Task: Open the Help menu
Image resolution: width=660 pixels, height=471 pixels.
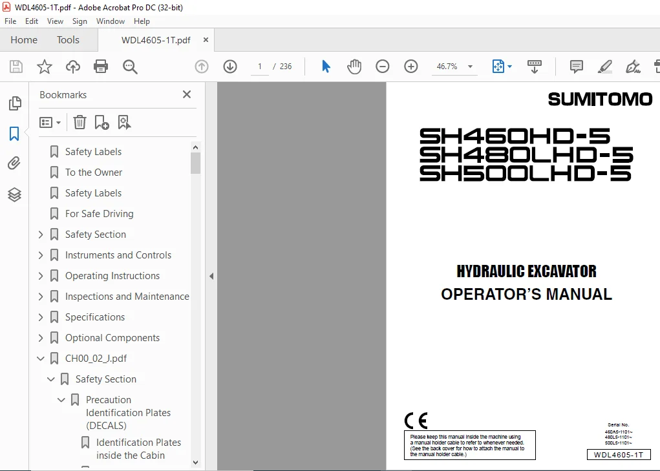Action: [x=142, y=21]
